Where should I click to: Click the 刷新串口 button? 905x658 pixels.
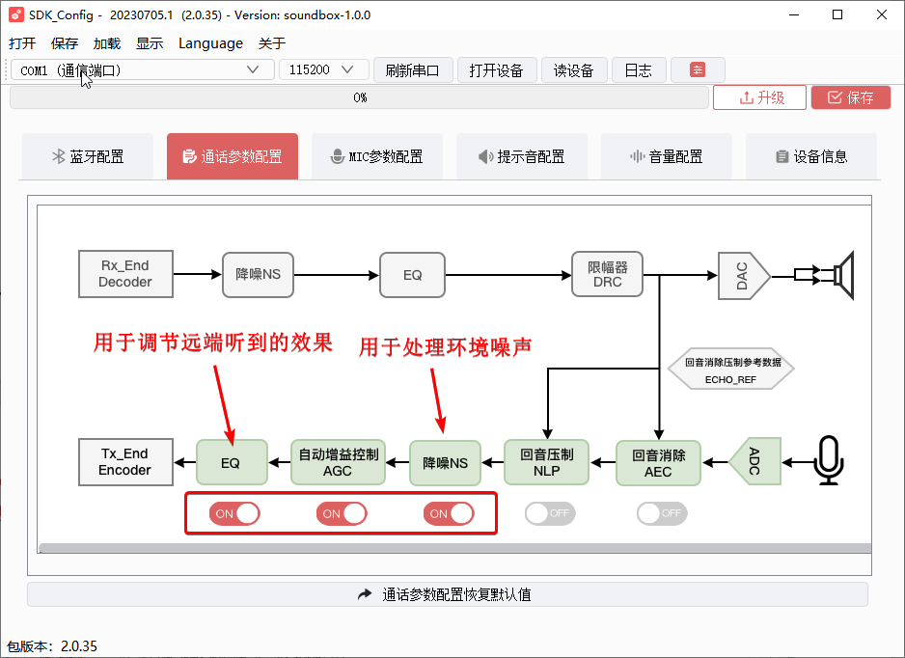pyautogui.click(x=413, y=70)
